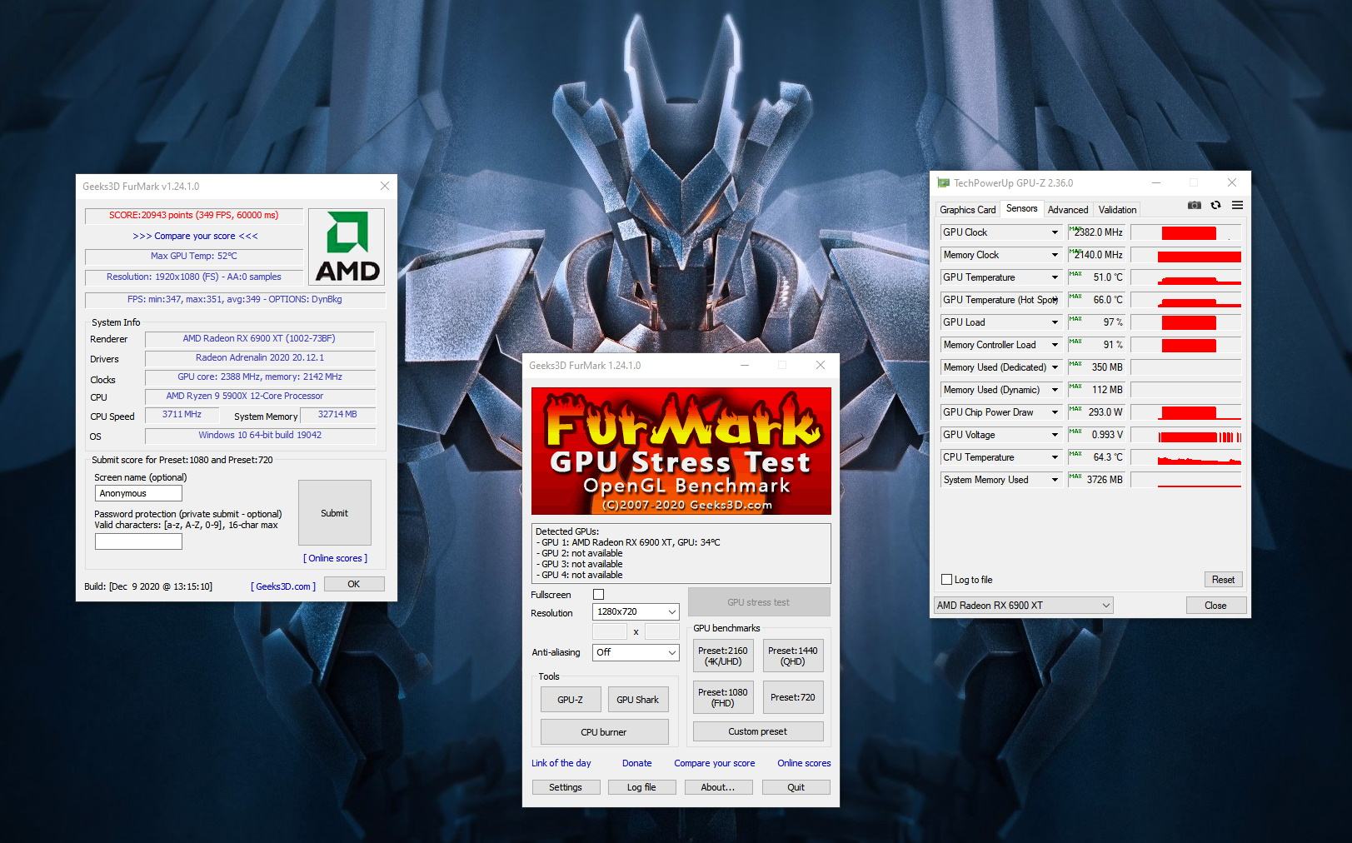This screenshot has height=843, width=1352.
Task: Click the custom resolution width field
Action: (609, 631)
